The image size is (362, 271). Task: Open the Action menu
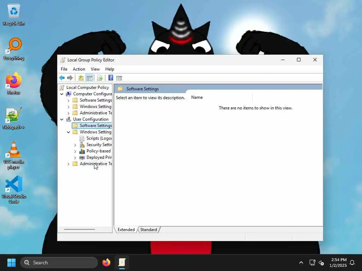pos(79,69)
